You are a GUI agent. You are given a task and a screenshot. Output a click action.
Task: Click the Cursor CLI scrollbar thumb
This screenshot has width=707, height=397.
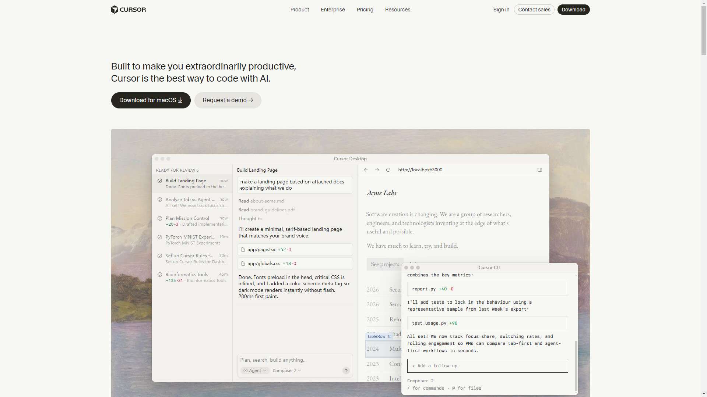576,366
